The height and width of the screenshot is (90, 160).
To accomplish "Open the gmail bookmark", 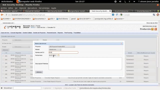I will [x=72, y=19].
